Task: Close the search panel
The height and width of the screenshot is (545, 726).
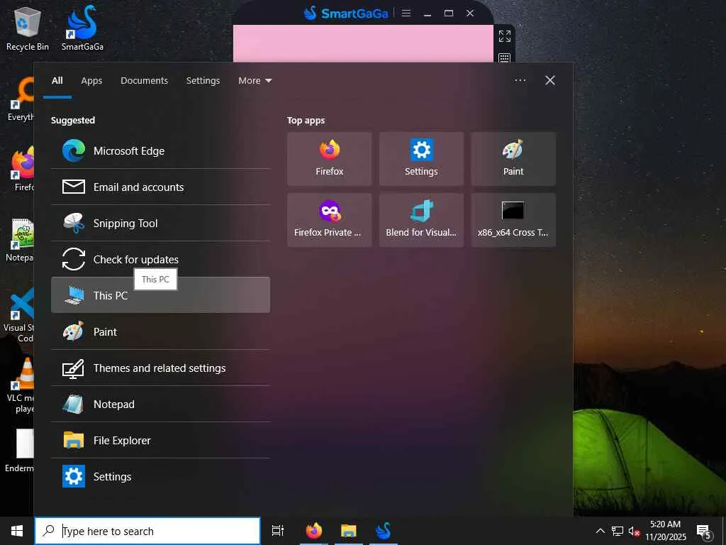Action: (x=550, y=80)
